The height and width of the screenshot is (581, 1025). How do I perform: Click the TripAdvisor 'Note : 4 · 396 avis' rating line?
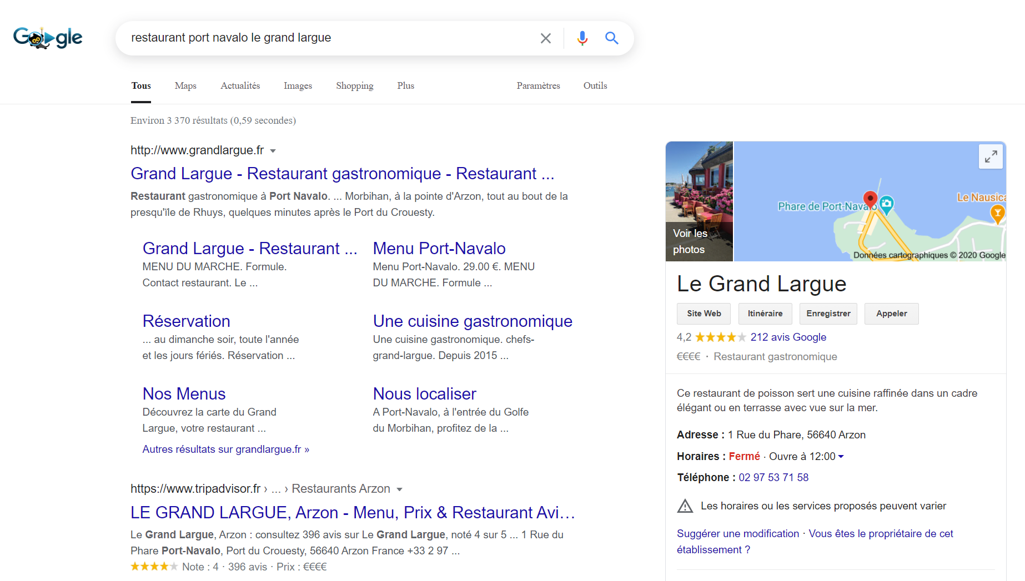[229, 567]
